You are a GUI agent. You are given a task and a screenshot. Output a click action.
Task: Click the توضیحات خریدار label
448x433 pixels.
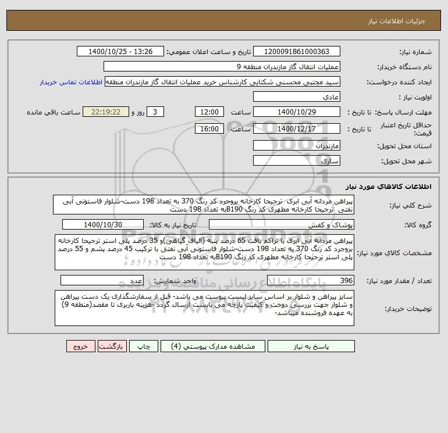(408, 309)
